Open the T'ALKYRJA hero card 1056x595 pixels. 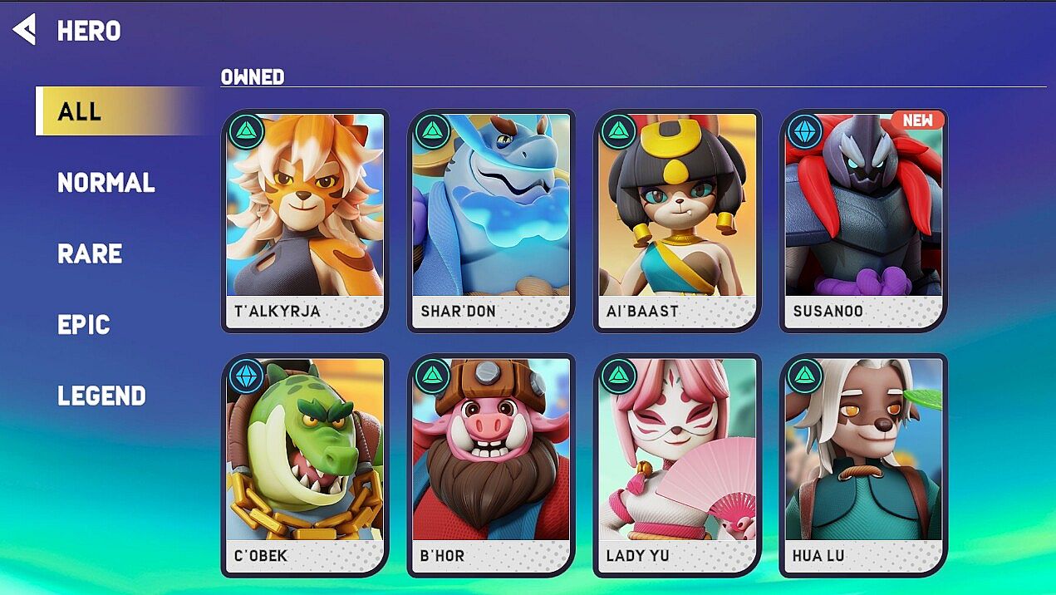pyautogui.click(x=305, y=220)
